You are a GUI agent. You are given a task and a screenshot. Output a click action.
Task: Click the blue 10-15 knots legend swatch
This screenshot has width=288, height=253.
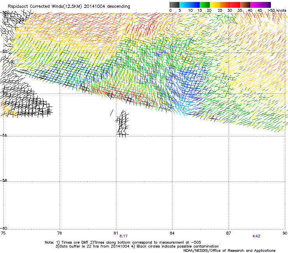pyautogui.click(x=195, y=5)
